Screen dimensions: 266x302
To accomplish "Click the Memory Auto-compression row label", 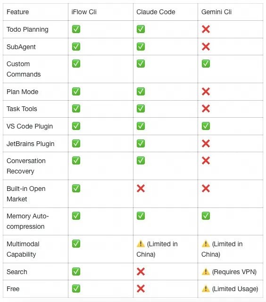I will pyautogui.click(x=27, y=221).
